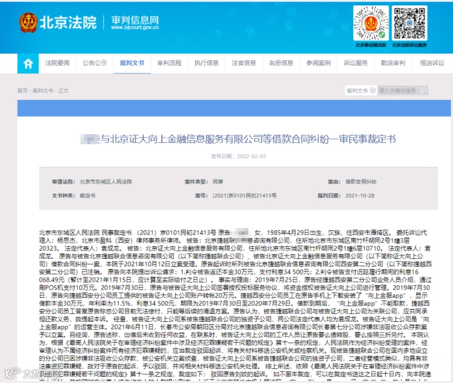Open the 名册信息 navigation tab
The height and width of the screenshot is (383, 453).
point(281,63)
